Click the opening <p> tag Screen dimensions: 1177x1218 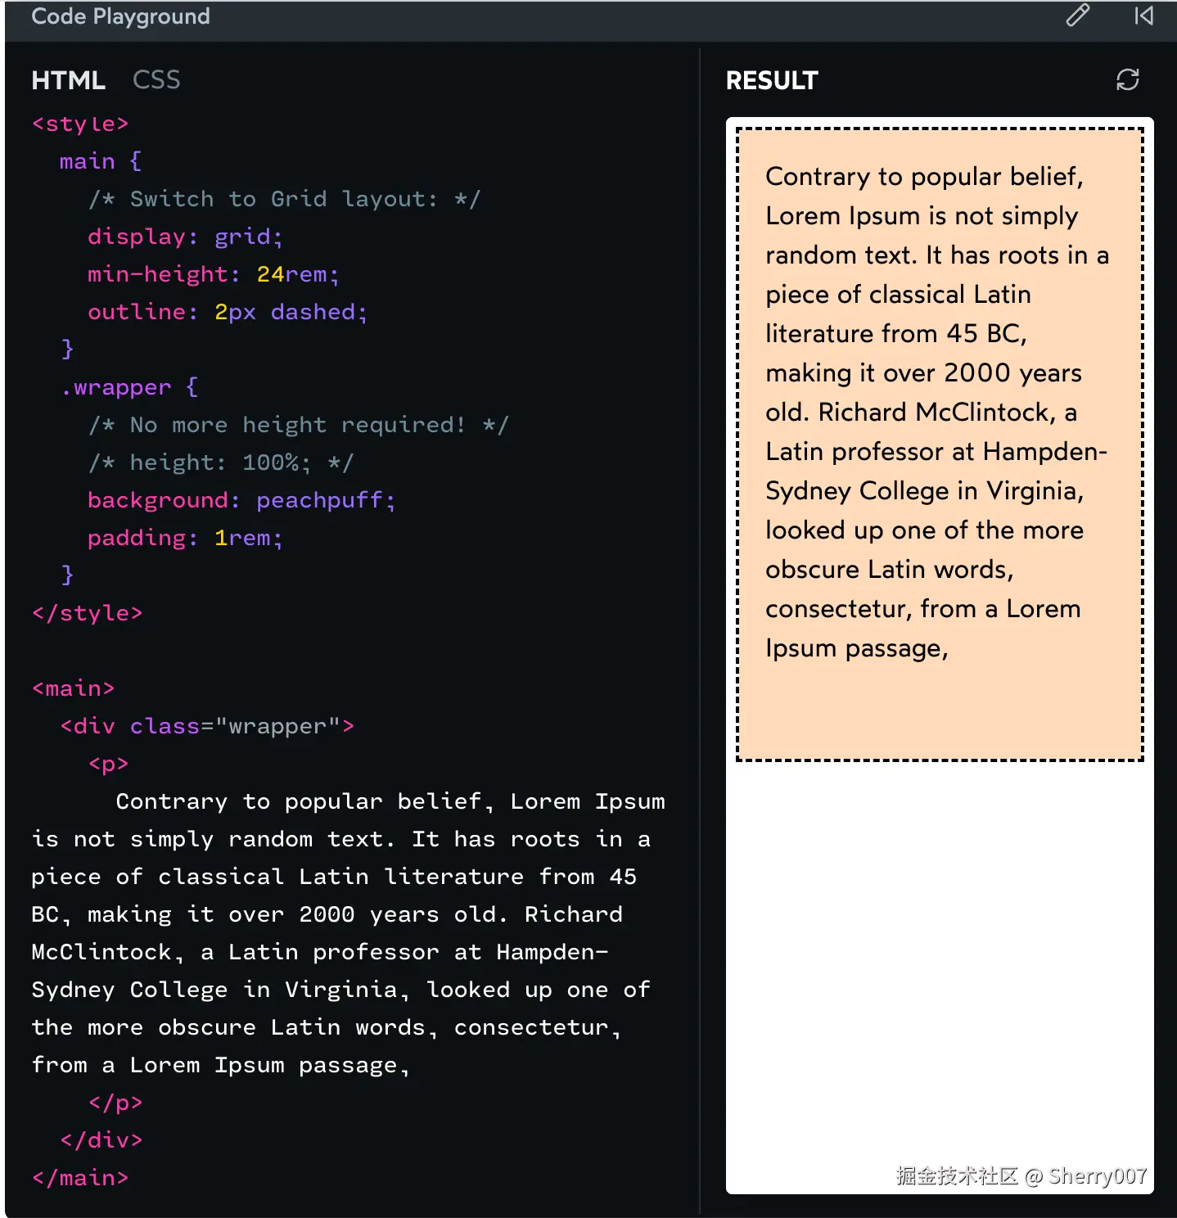108,764
